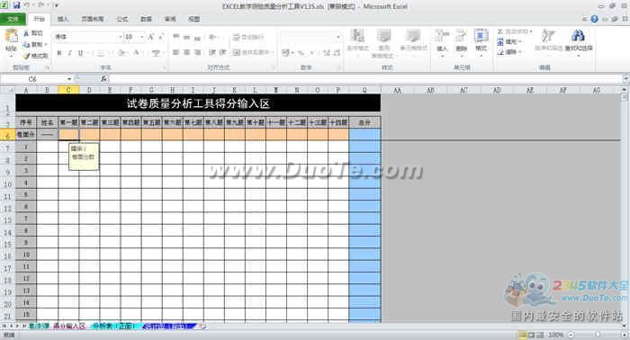
Task: Click the Format cells icon
Action: [481, 36]
